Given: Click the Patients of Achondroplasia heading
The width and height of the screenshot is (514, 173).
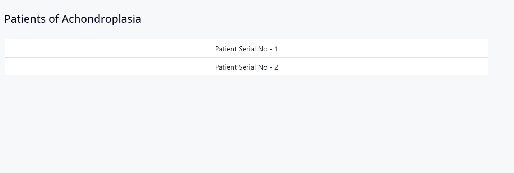Looking at the screenshot, I should tap(73, 19).
